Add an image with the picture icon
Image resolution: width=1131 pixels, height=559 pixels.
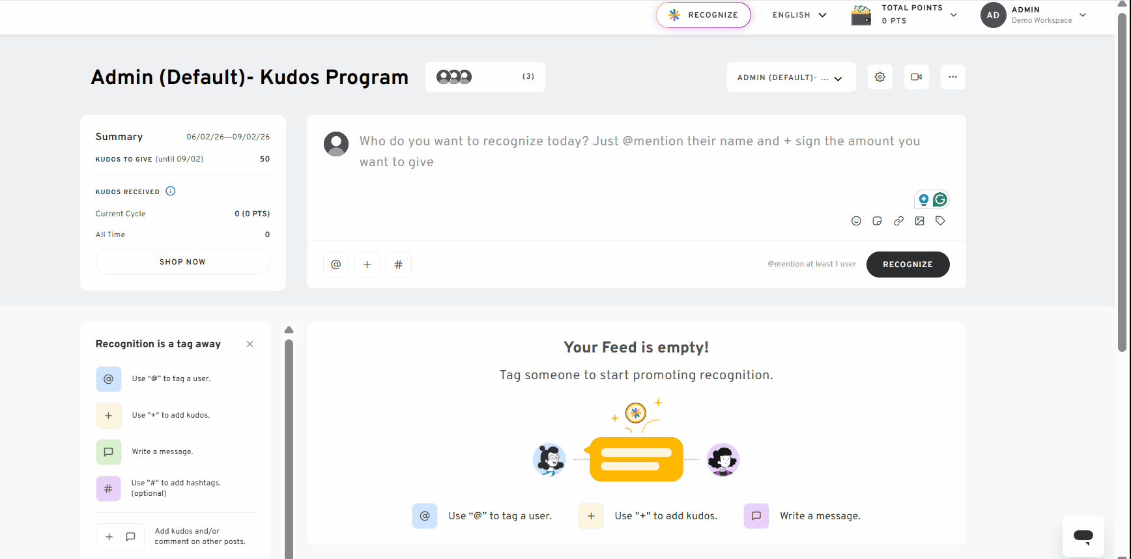[x=919, y=221]
